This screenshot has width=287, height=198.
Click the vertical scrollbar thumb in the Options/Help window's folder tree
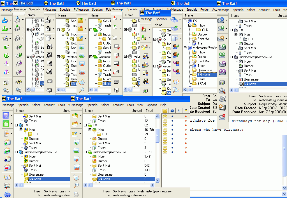click(x=158, y=135)
